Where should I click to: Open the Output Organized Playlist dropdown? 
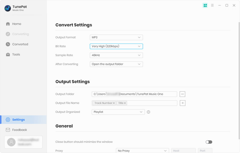118,112
